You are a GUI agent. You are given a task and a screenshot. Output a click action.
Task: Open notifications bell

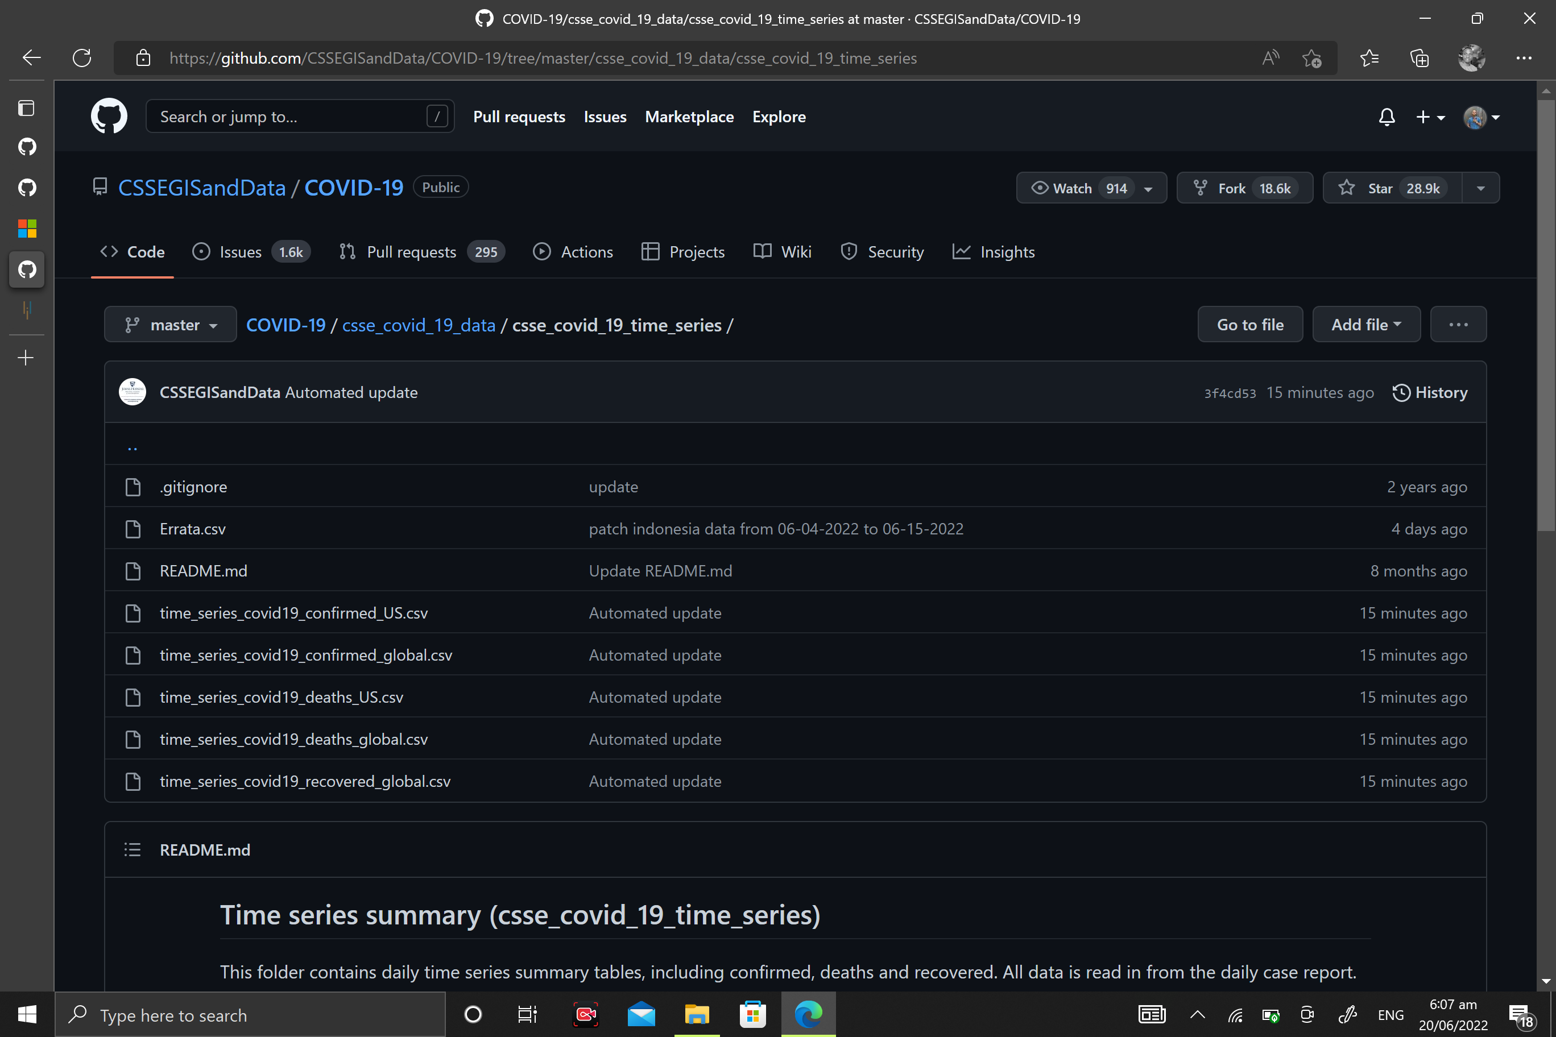click(x=1387, y=117)
